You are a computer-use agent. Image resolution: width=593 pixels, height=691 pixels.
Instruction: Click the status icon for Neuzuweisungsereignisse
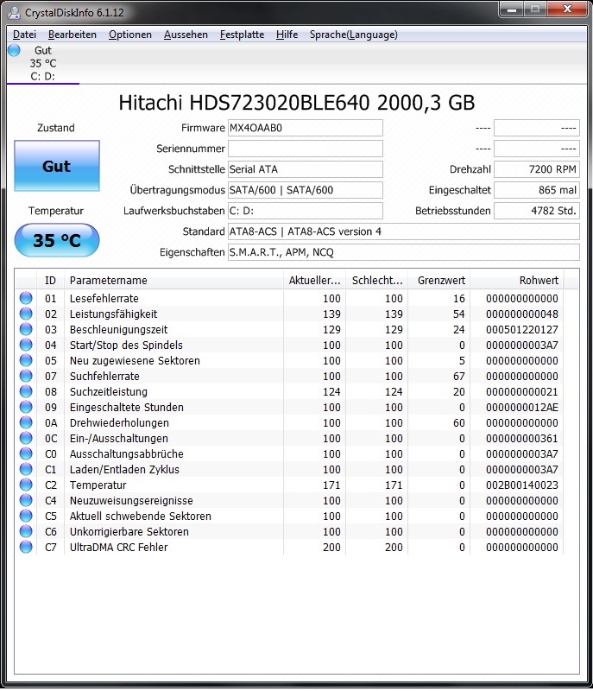[26, 500]
